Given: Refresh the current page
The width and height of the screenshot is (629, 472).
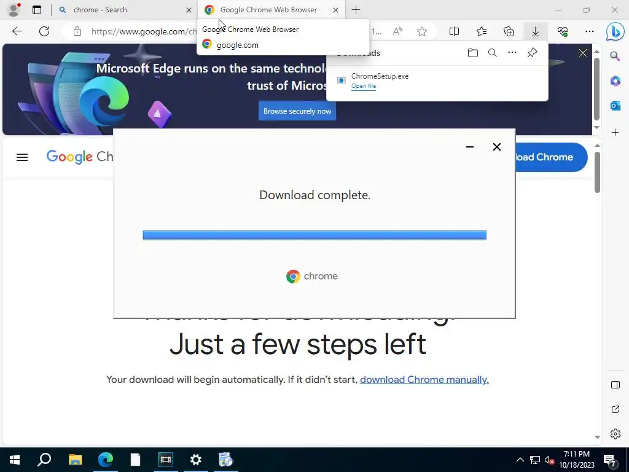Looking at the screenshot, I should coord(44,31).
